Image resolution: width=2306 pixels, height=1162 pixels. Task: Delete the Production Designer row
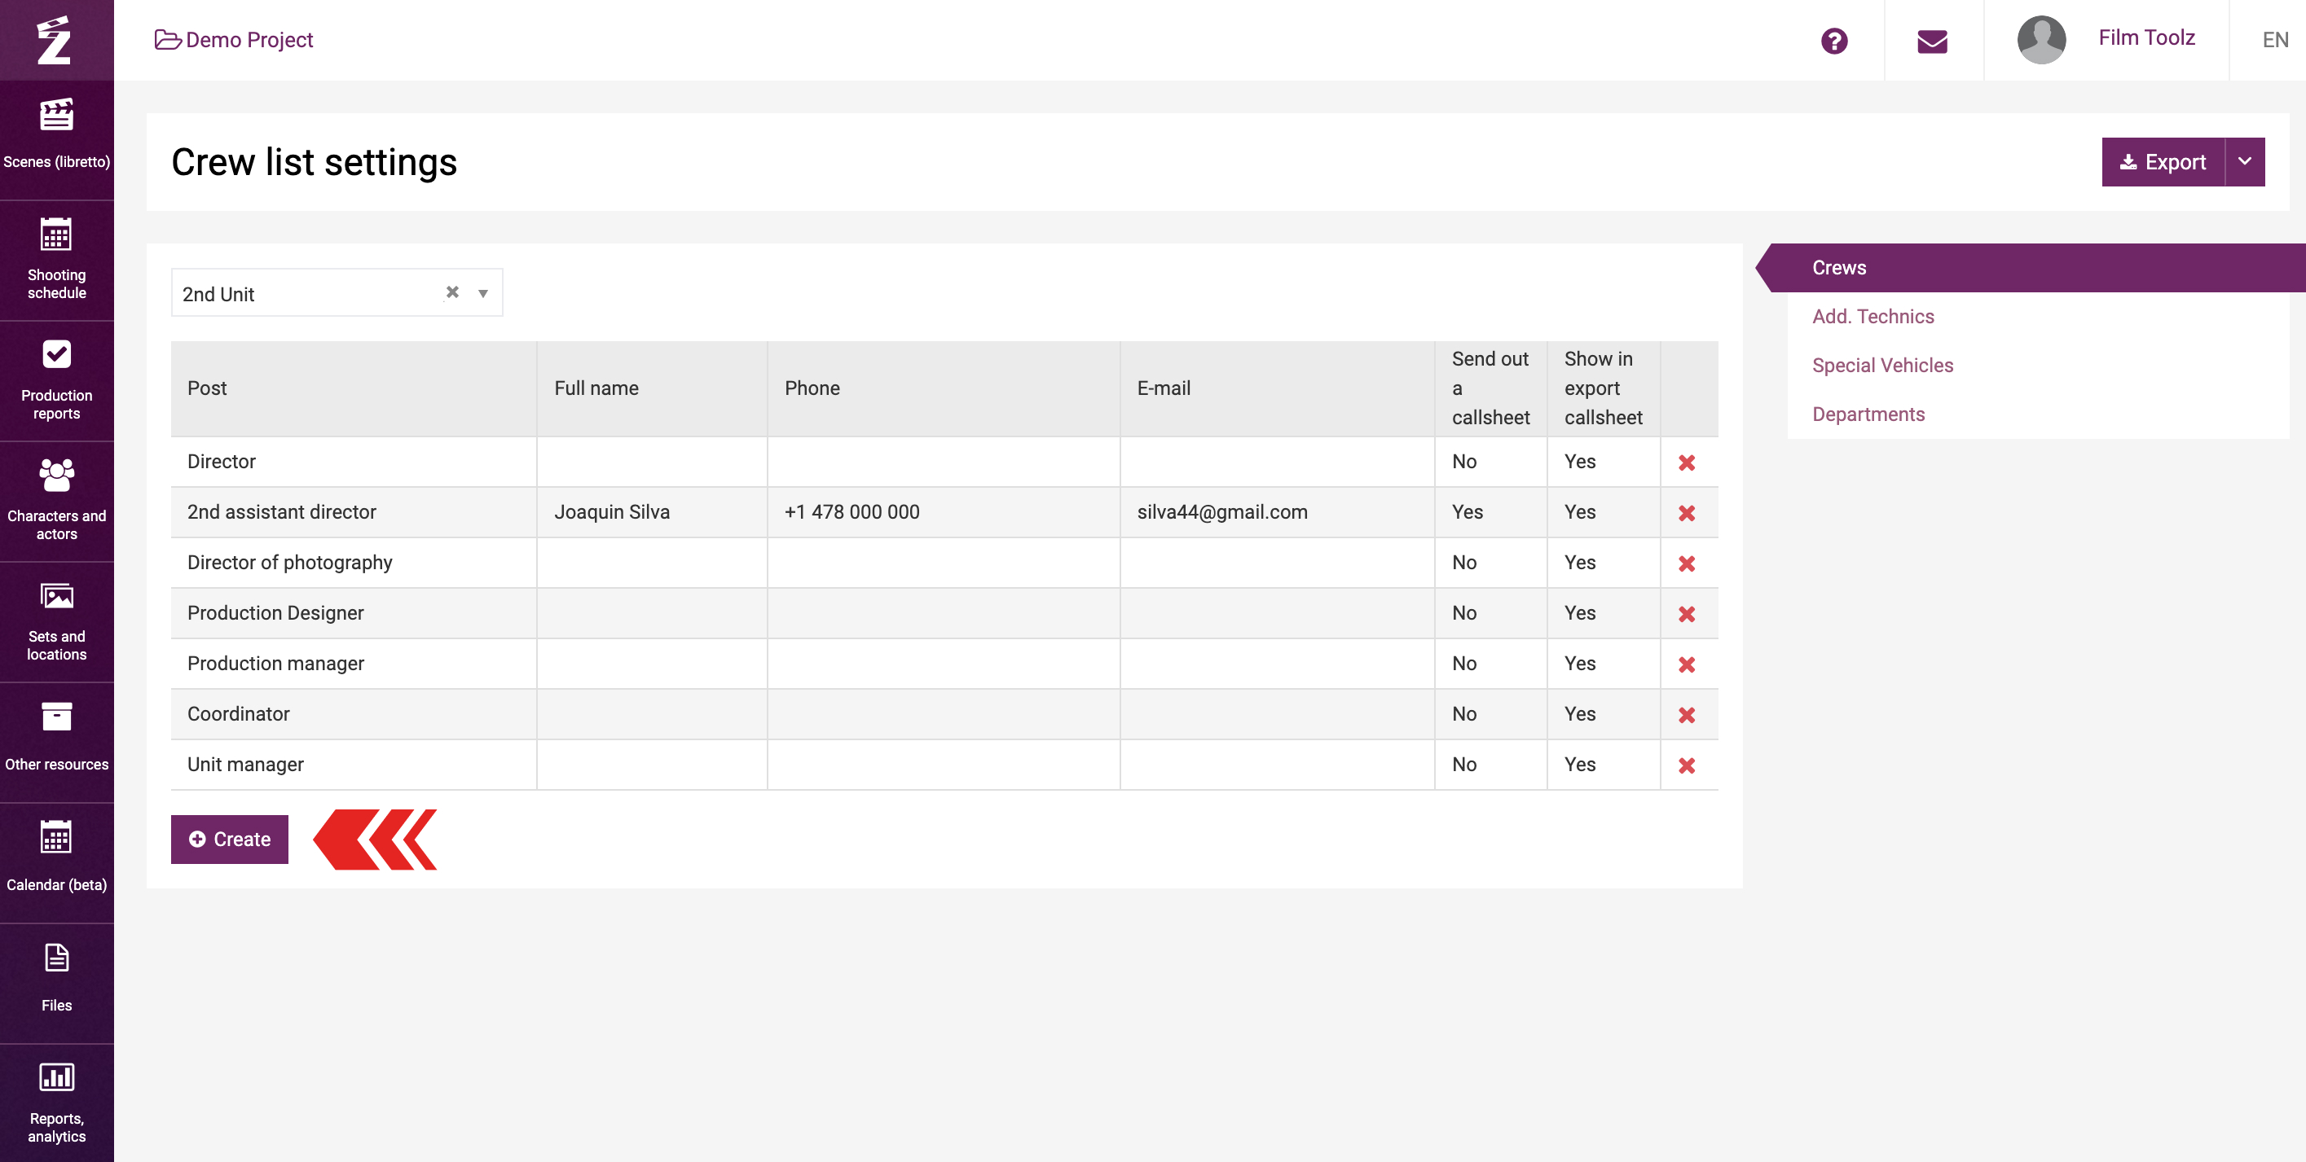pos(1687,614)
